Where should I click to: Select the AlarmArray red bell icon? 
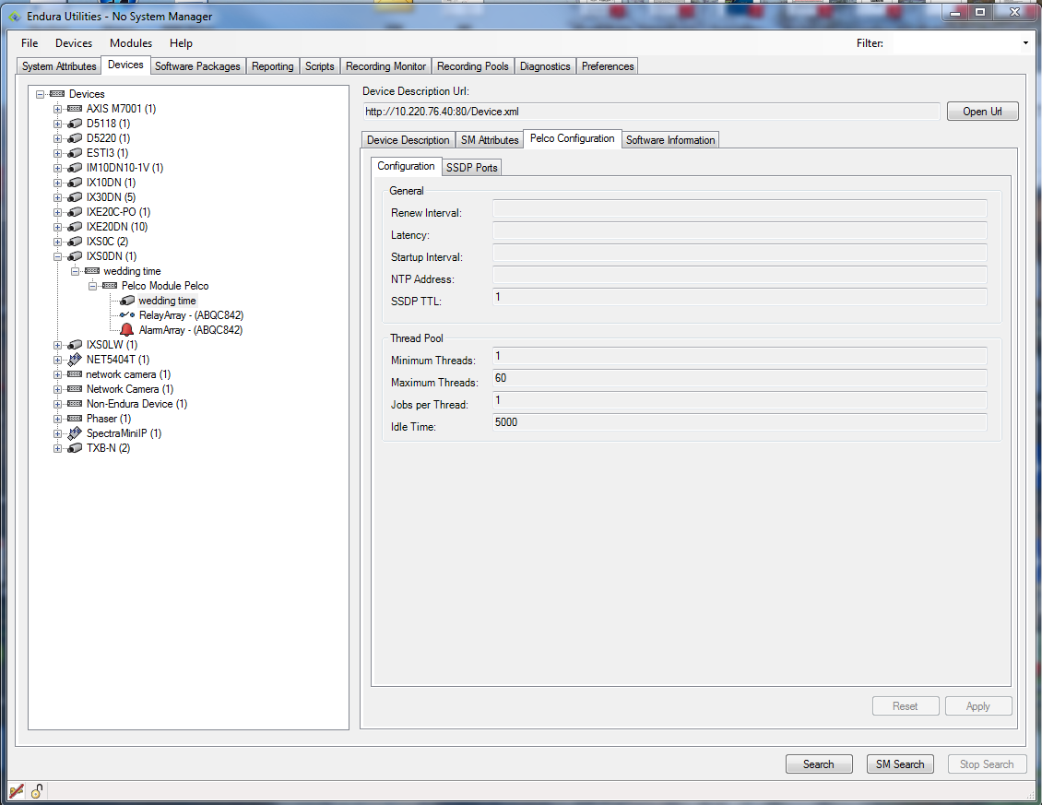tap(126, 330)
